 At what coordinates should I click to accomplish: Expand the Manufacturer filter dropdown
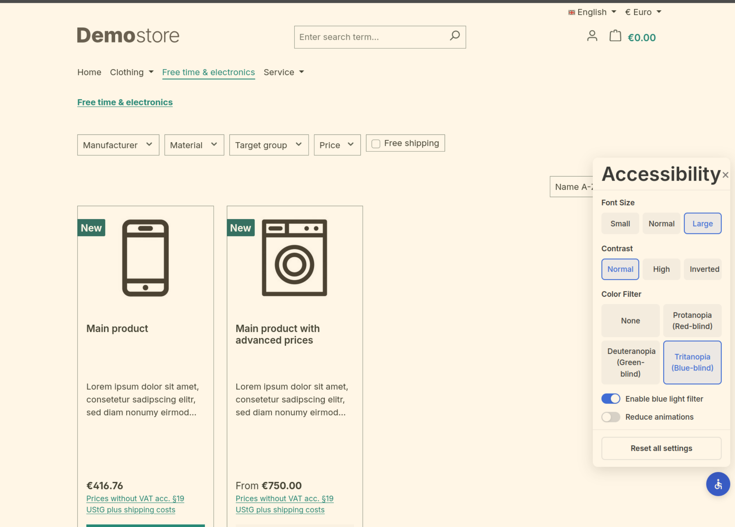point(118,145)
